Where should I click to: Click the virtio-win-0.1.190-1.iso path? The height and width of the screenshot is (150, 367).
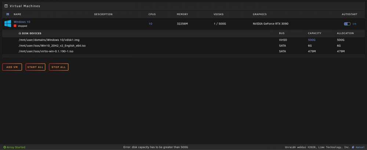[46, 51]
